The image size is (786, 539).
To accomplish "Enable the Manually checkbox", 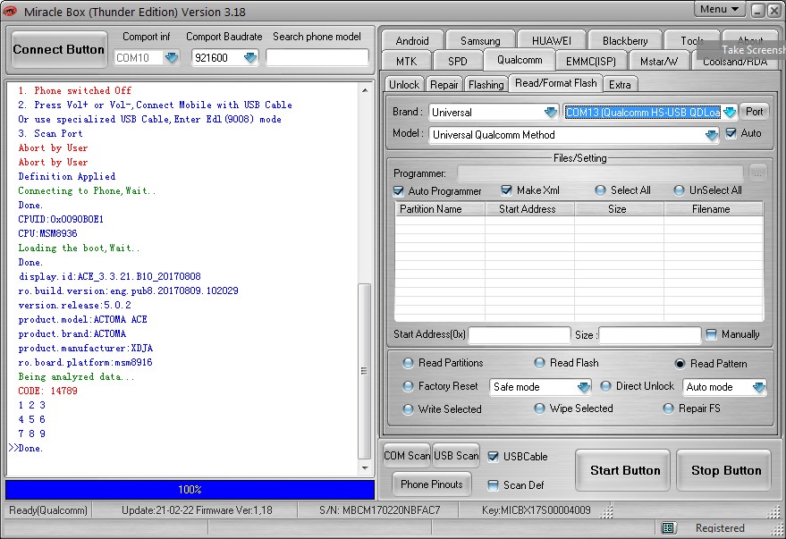I will point(711,334).
